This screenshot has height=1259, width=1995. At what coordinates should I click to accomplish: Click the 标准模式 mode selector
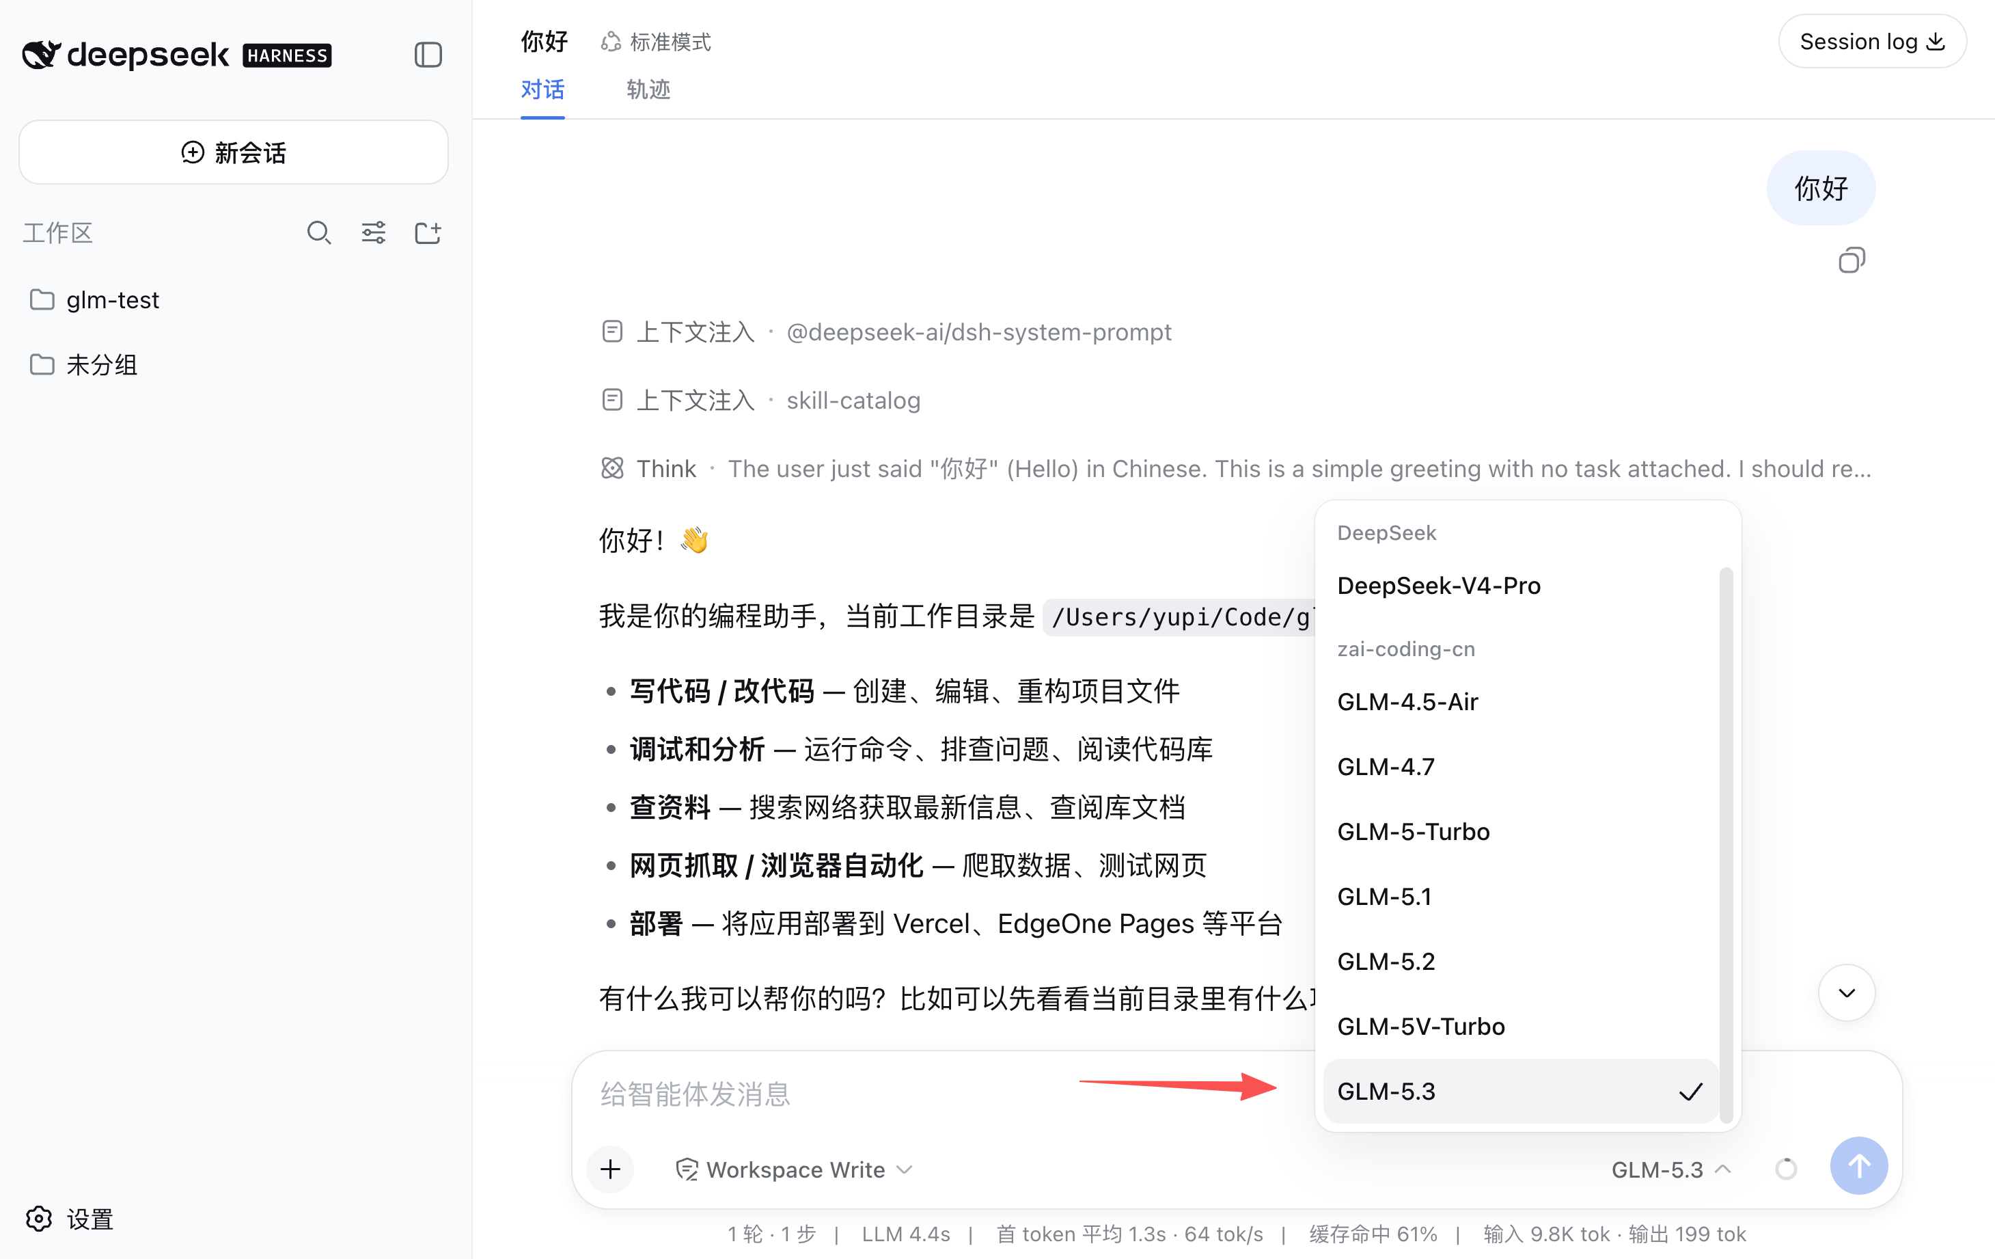[x=656, y=42]
